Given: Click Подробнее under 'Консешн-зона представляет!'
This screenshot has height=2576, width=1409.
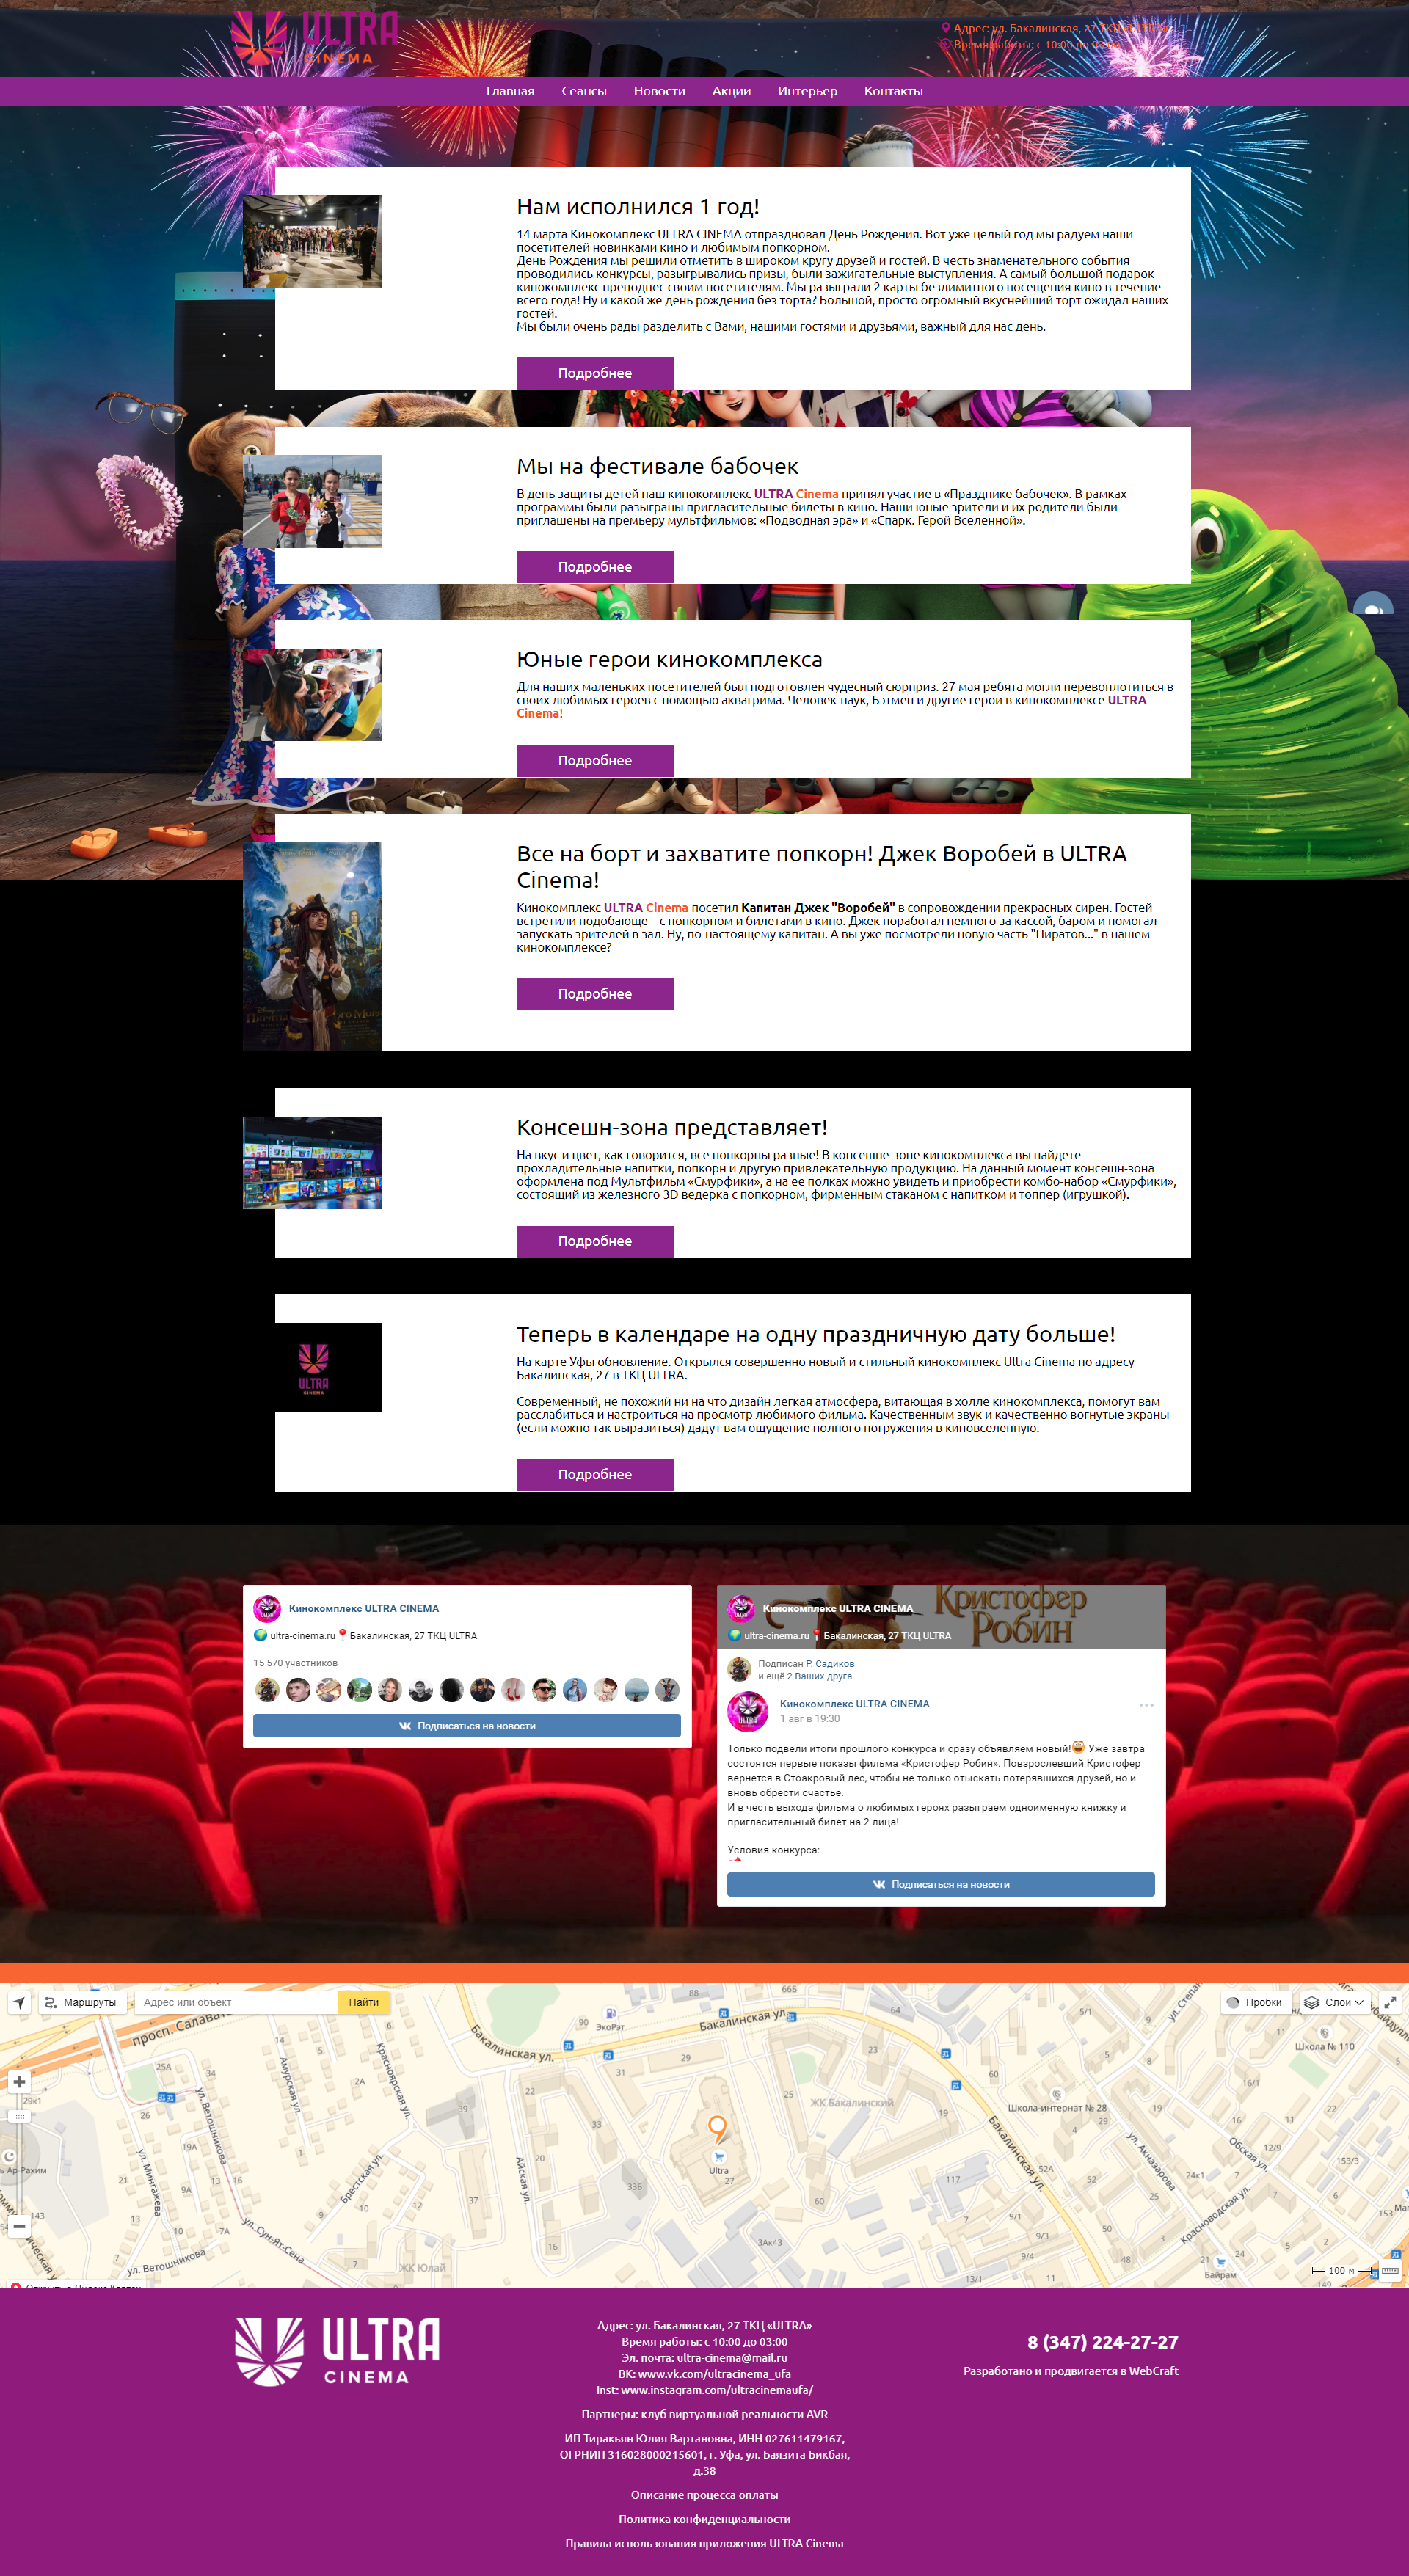Looking at the screenshot, I should coord(595,1241).
